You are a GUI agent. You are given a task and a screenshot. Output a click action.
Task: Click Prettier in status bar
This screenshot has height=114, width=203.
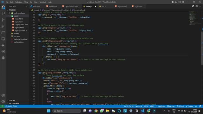[189, 106]
